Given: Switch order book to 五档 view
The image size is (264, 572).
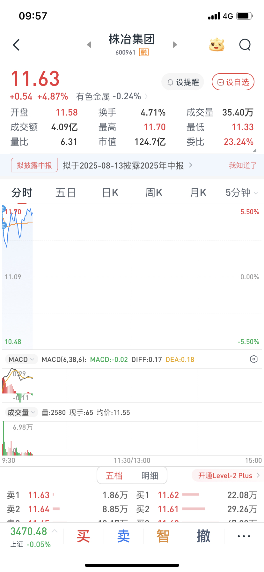Looking at the screenshot, I should point(114,476).
